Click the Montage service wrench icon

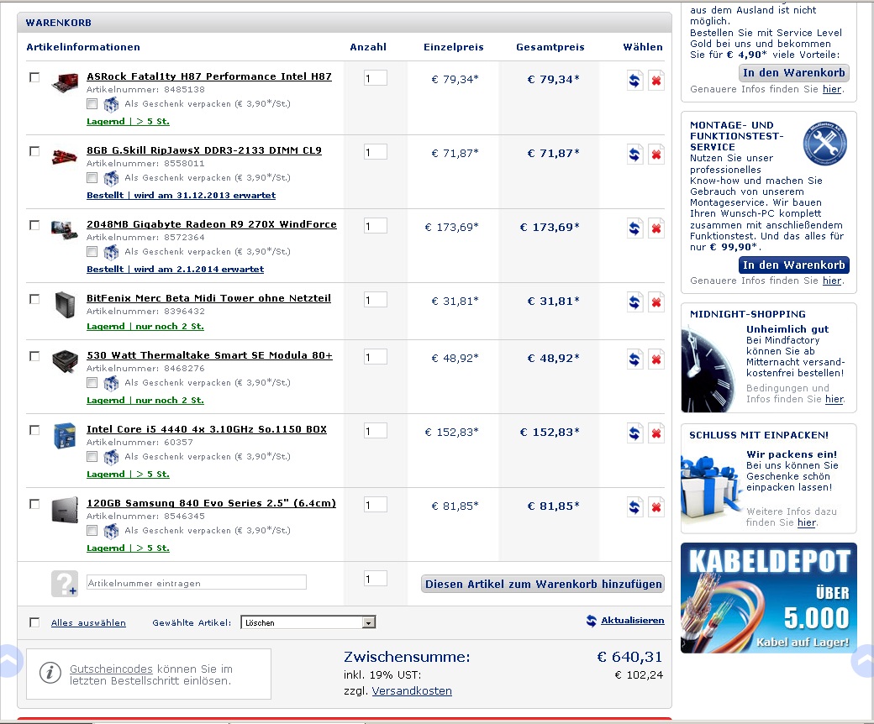(825, 143)
